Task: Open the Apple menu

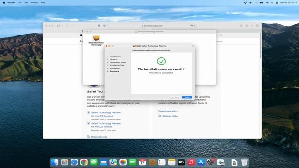Action: point(4,3)
